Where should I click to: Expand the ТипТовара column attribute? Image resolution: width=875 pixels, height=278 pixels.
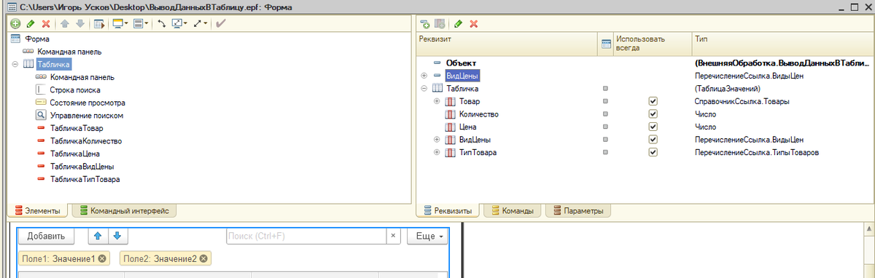pyautogui.click(x=437, y=152)
